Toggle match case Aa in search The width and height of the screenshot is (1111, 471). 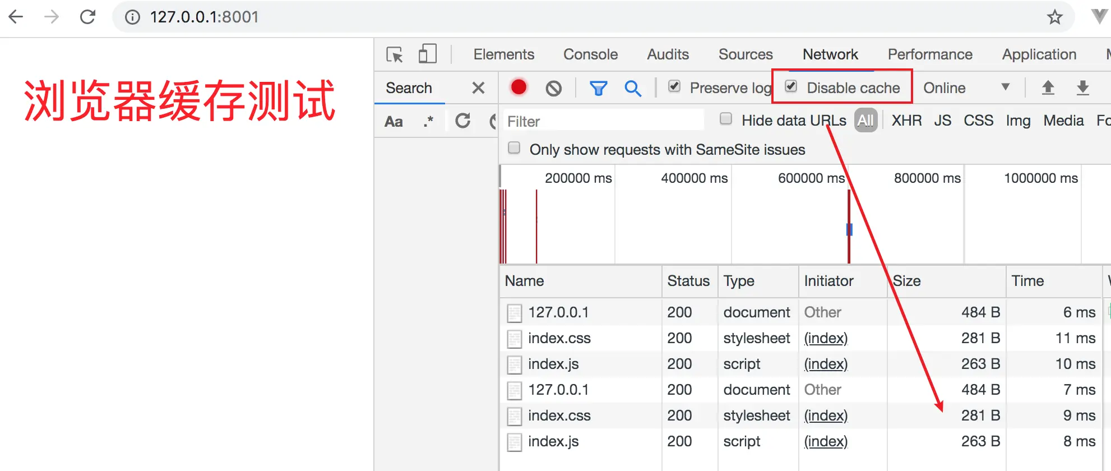click(x=394, y=122)
